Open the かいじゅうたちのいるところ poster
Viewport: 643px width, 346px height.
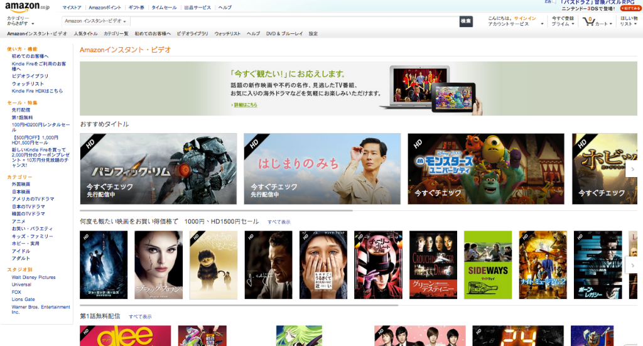(x=213, y=265)
